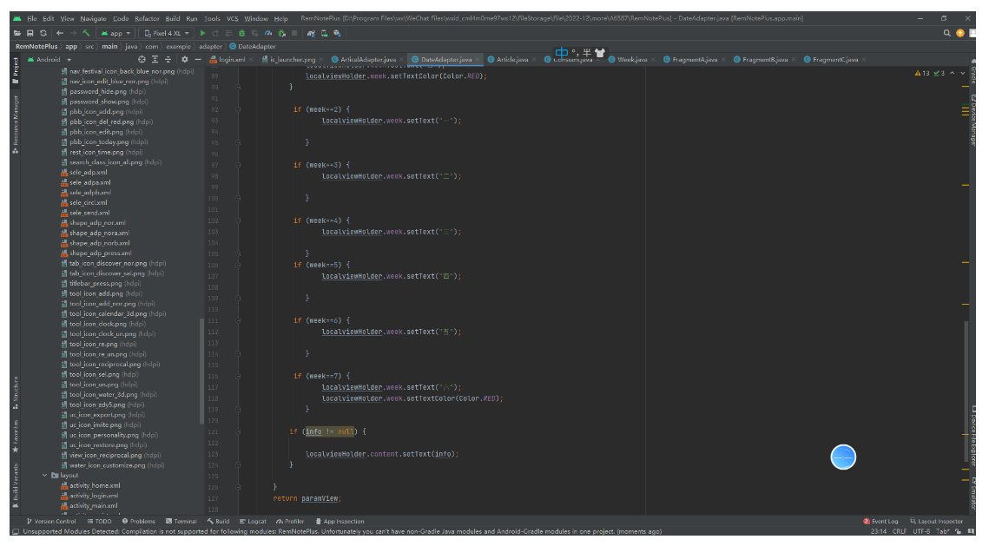Click the Save All toolbar icon
This screenshot has width=989, height=546.
point(30,33)
